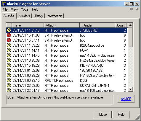This screenshot has width=141, height=121.
Task: Select the RPC TCP port probe attack
Action: 59,81
